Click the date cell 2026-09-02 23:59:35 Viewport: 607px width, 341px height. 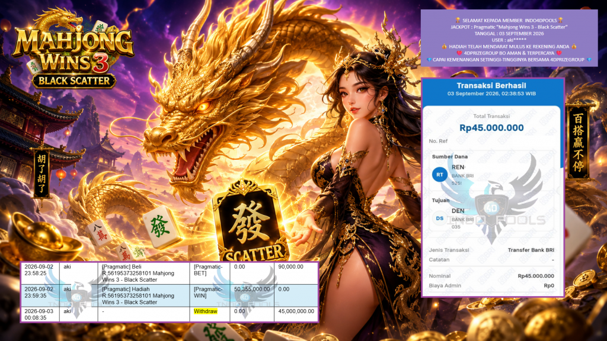pos(40,296)
